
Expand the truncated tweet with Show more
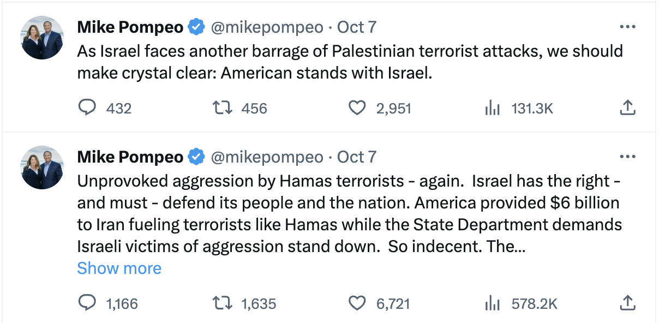(119, 268)
